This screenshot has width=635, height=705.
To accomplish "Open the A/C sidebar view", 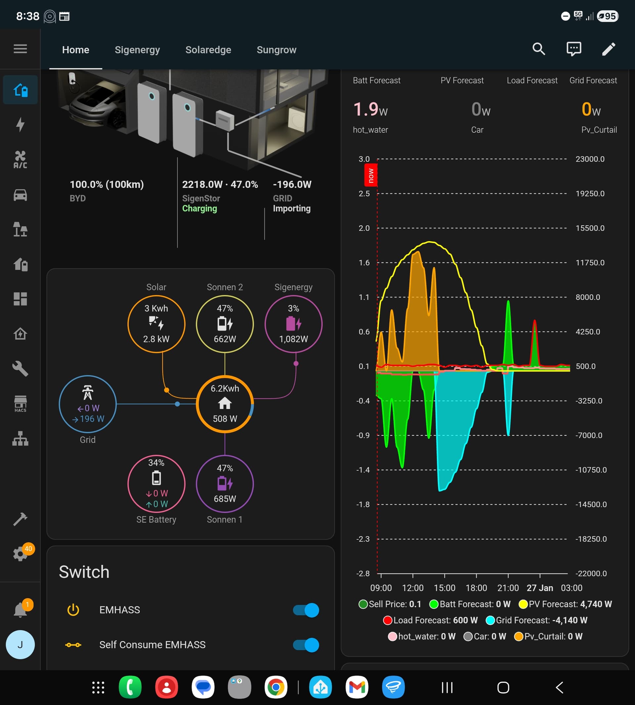I will (x=20, y=160).
